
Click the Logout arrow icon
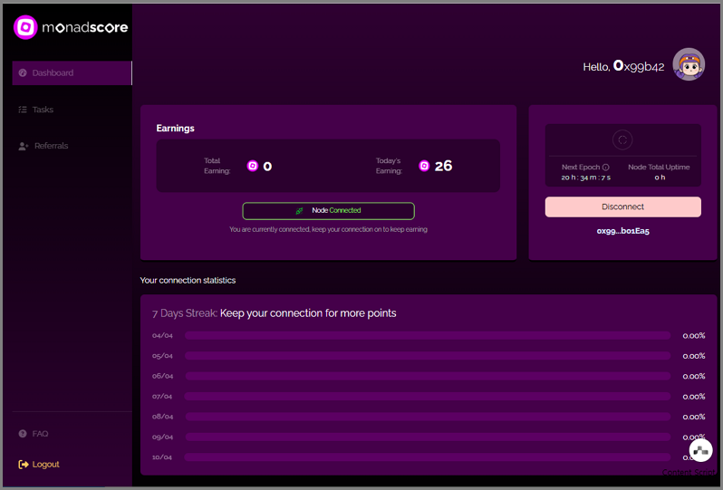tap(23, 465)
